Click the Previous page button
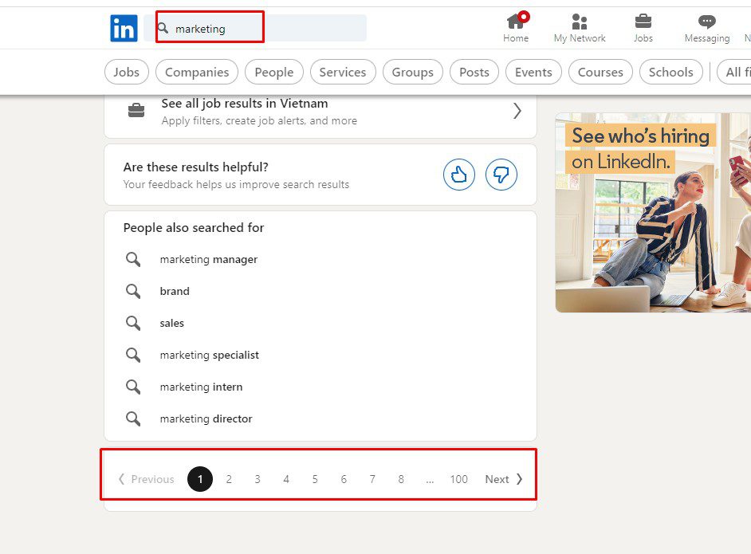Viewport: 751px width, 554px height. (x=146, y=479)
